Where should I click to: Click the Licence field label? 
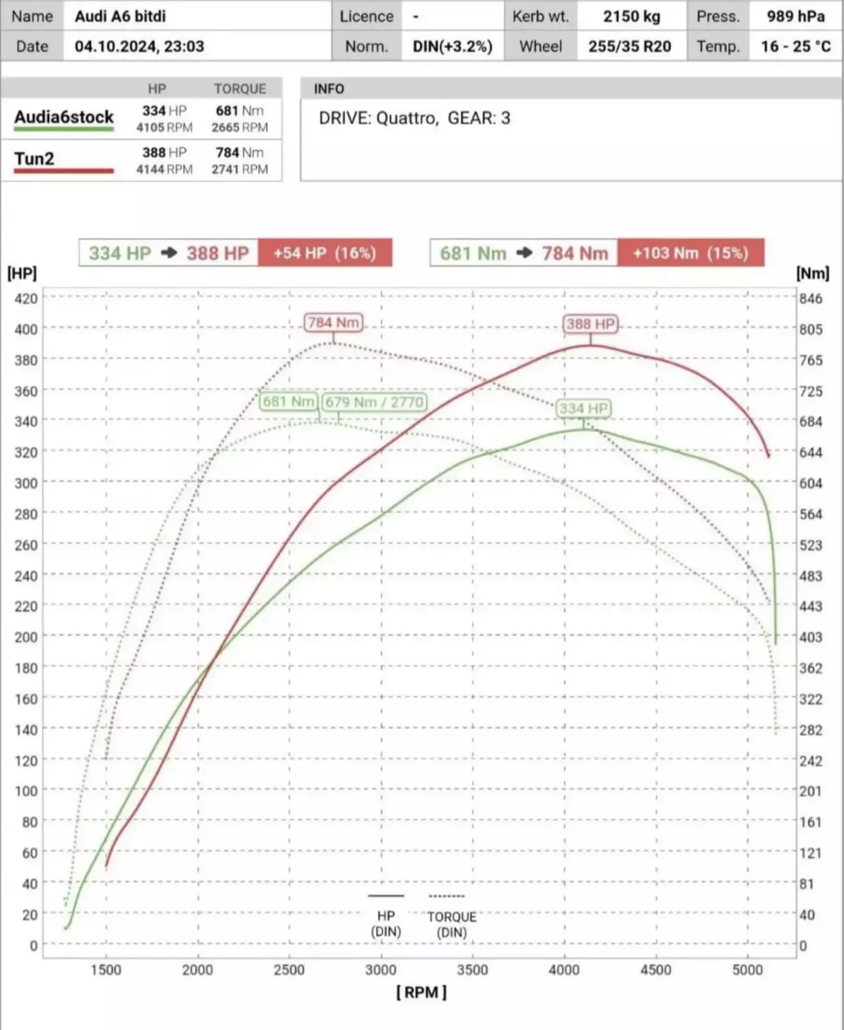coord(366,16)
